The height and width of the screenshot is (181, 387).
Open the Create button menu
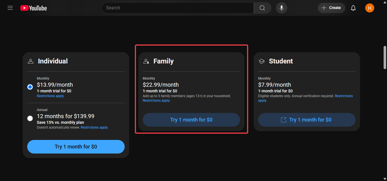[x=331, y=8]
